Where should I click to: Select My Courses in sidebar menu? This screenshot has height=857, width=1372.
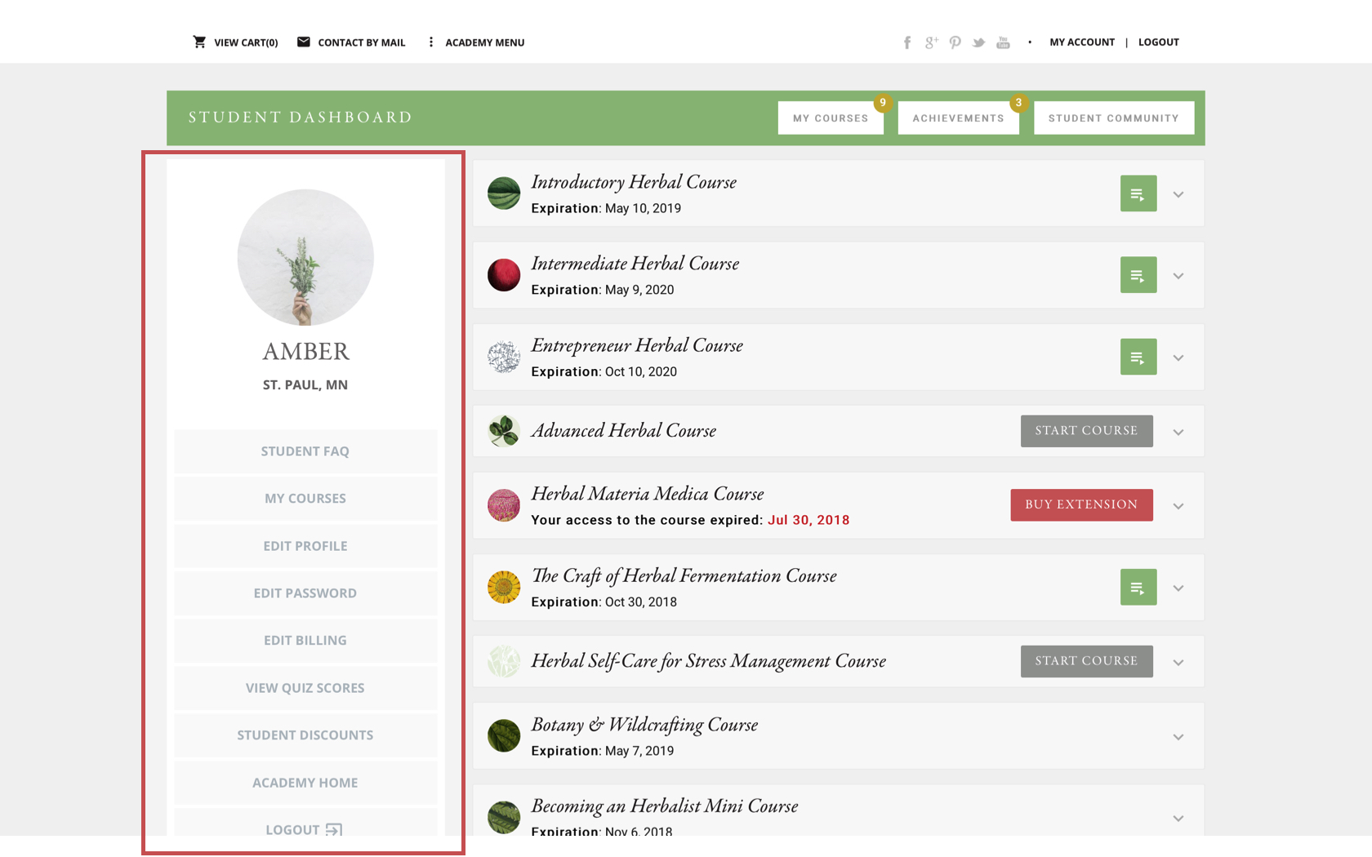tap(305, 499)
